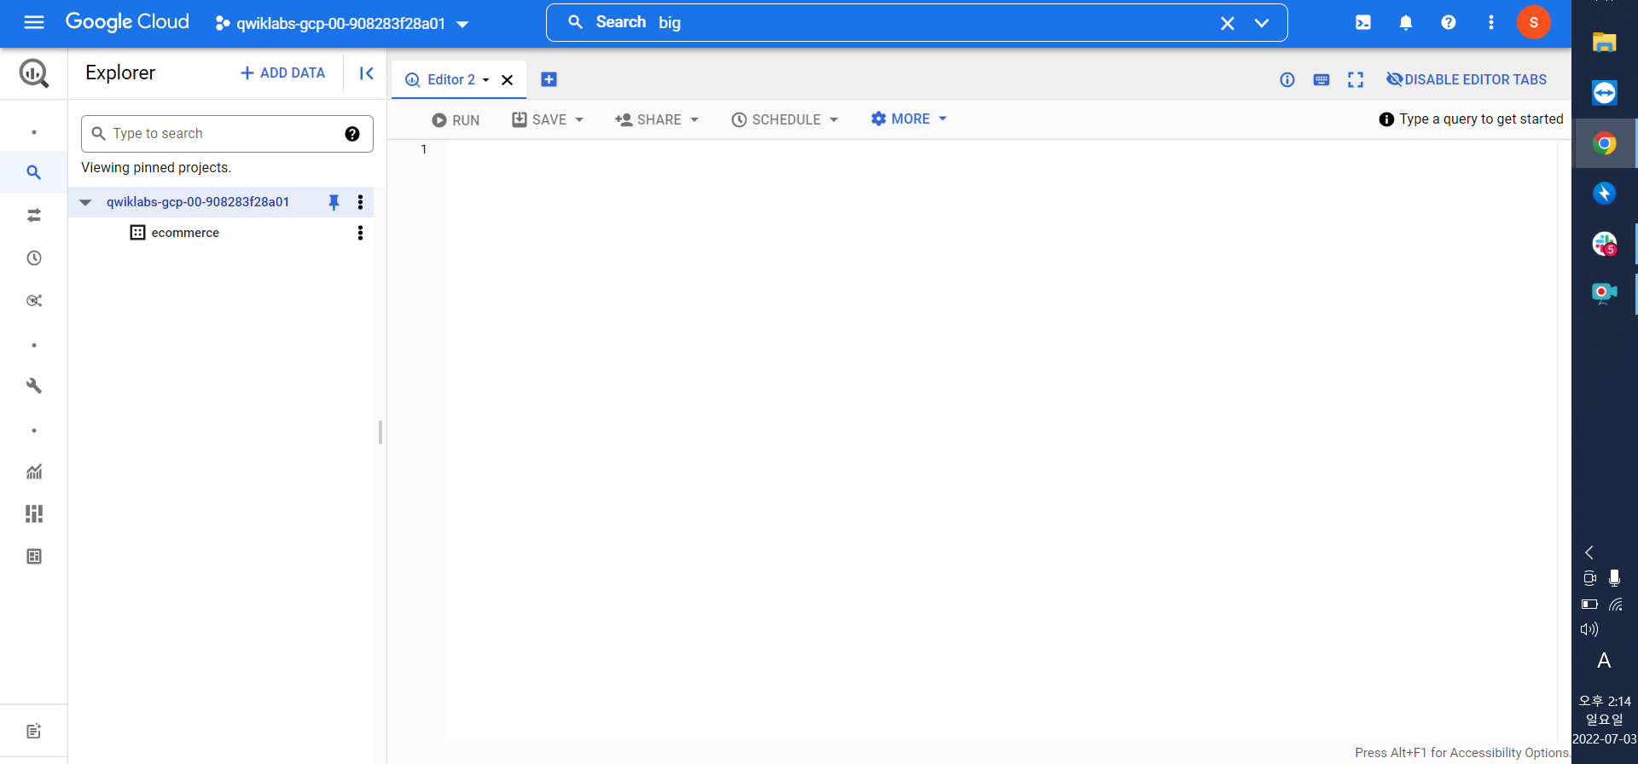Switch to Chrome in the taskbar
This screenshot has width=1638, height=764.
coord(1605,143)
